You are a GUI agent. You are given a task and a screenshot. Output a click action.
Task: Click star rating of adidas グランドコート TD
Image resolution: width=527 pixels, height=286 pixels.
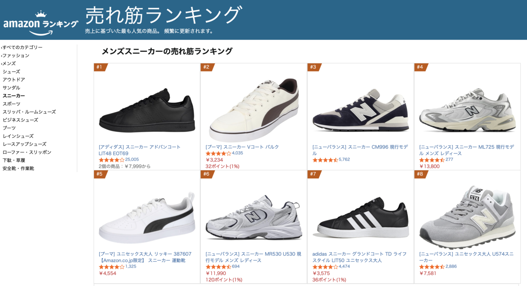pyautogui.click(x=325, y=267)
